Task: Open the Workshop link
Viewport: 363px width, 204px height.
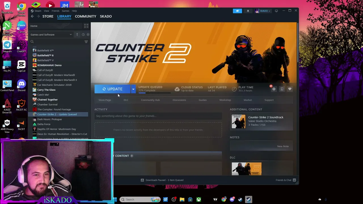Action: [225, 100]
